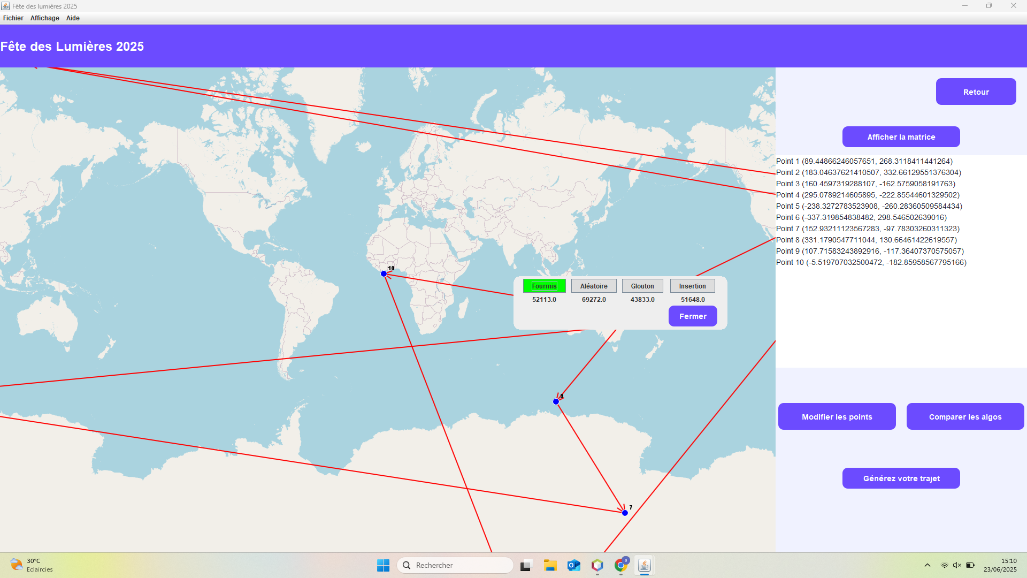Image resolution: width=1027 pixels, height=578 pixels.
Task: Show hidden system tray icons
Action: pos(927,565)
